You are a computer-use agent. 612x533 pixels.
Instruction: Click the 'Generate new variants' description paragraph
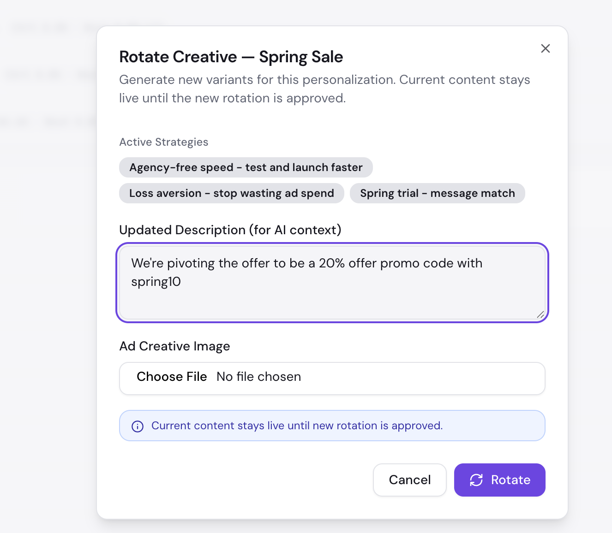pyautogui.click(x=324, y=89)
